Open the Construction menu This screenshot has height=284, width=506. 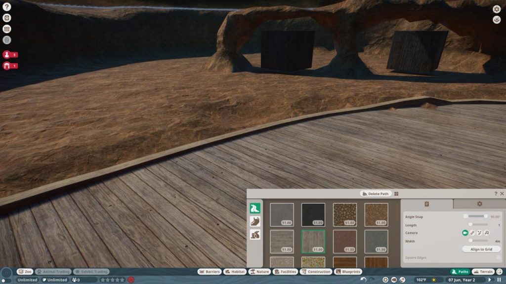tap(316, 272)
